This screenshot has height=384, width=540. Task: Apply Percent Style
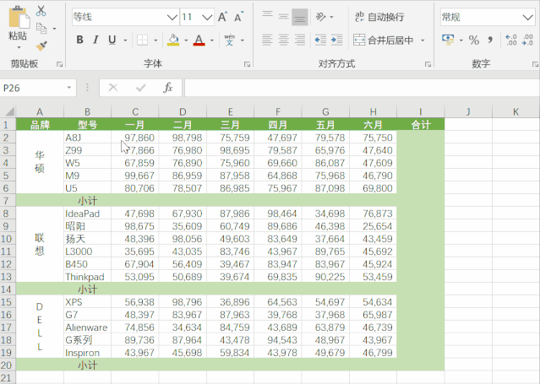474,40
